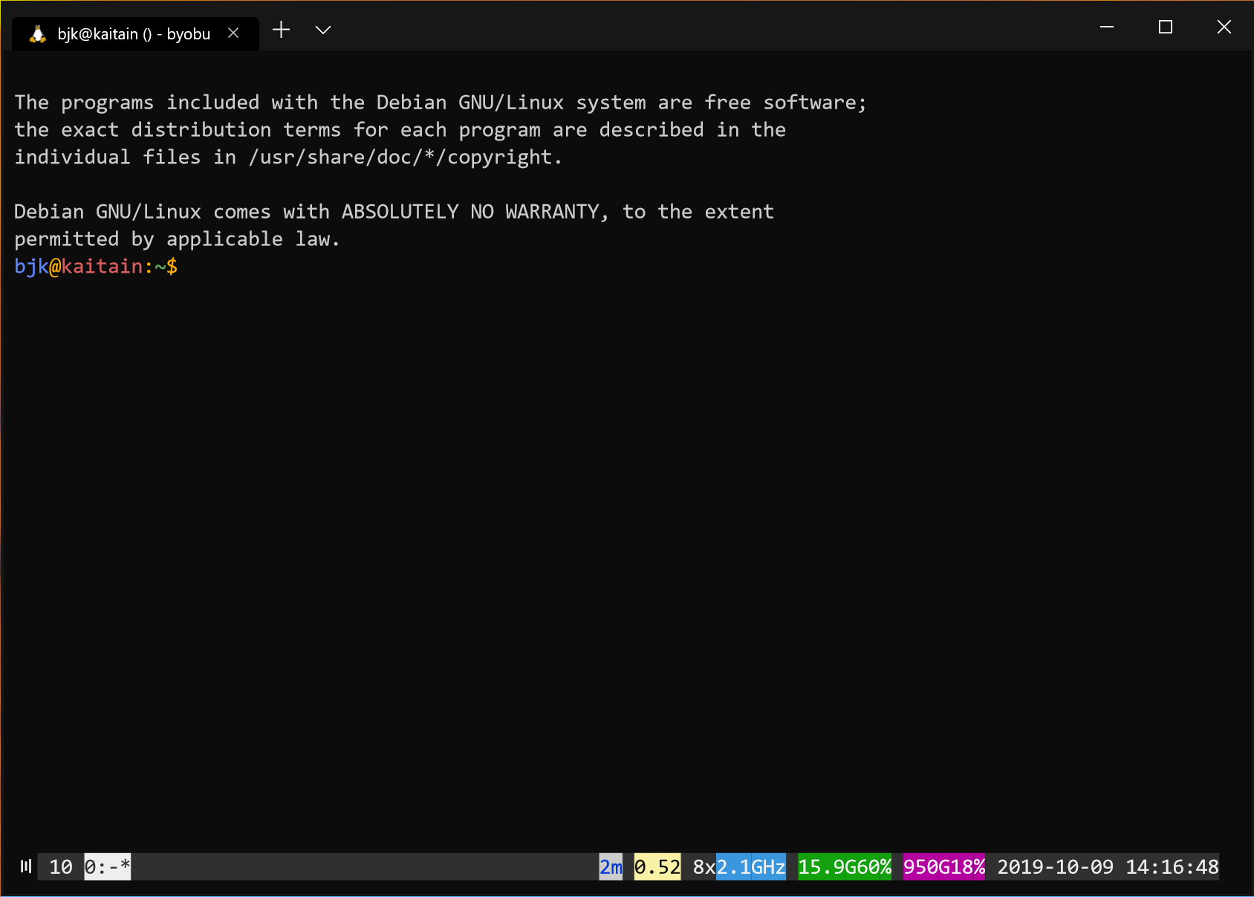Screen dimensions: 1254x897
Task: Click the bjk@kaitain shell prompt
Action: 96,266
